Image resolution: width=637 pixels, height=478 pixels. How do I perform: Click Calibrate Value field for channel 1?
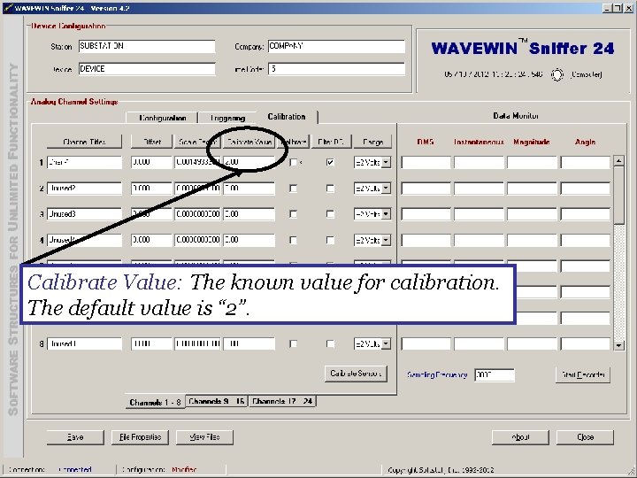tap(249, 162)
